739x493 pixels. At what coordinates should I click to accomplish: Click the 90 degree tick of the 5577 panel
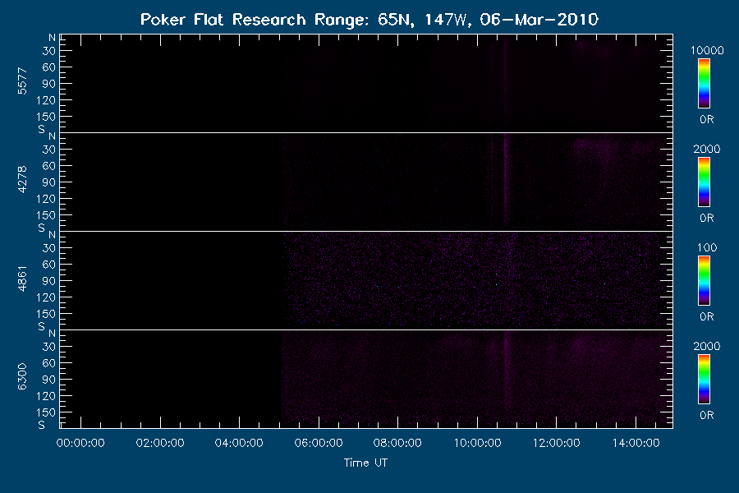pos(49,84)
